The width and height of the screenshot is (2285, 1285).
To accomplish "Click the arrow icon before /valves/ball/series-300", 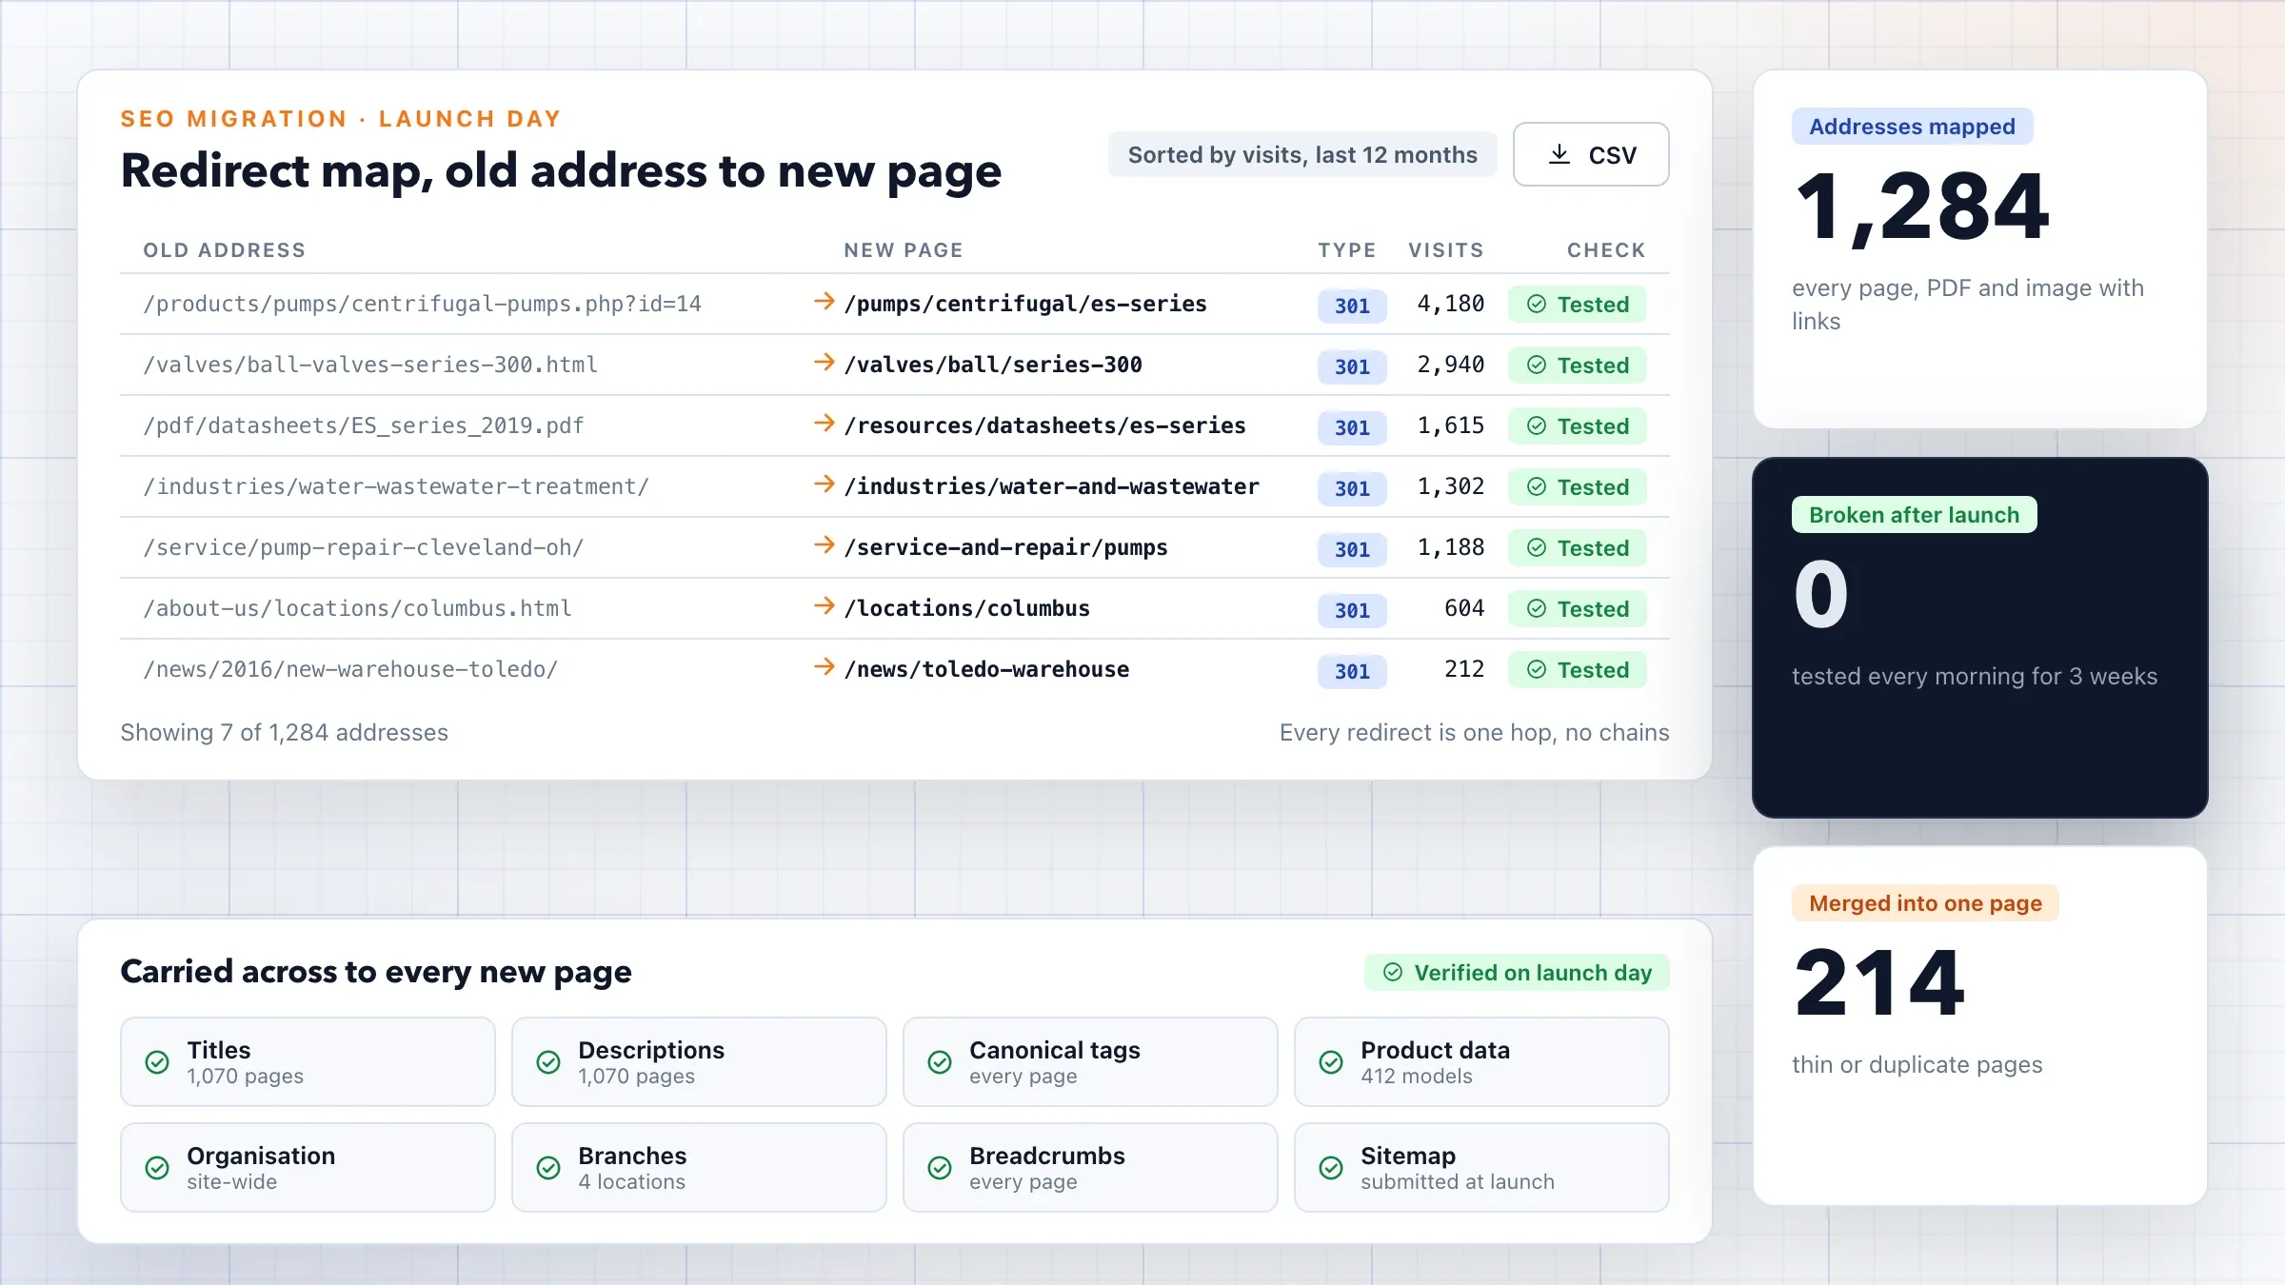I will coord(825,363).
